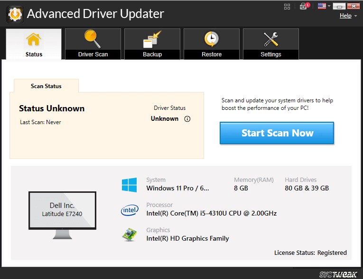This screenshot has width=363, height=279.
Task: Click the bold 'Unknown' driver status value
Action: 165,118
